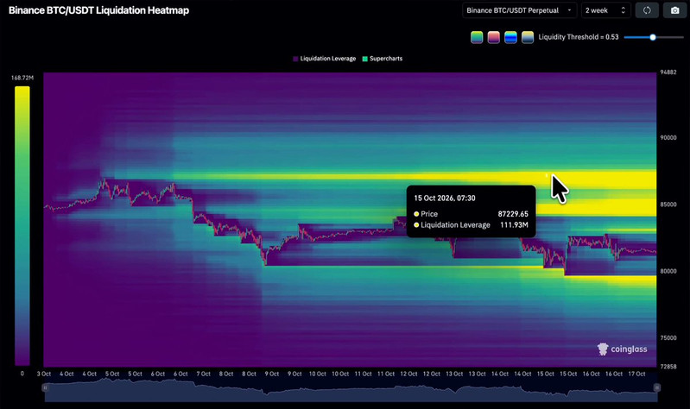Toggle the Supercharts legend series

(x=383, y=59)
